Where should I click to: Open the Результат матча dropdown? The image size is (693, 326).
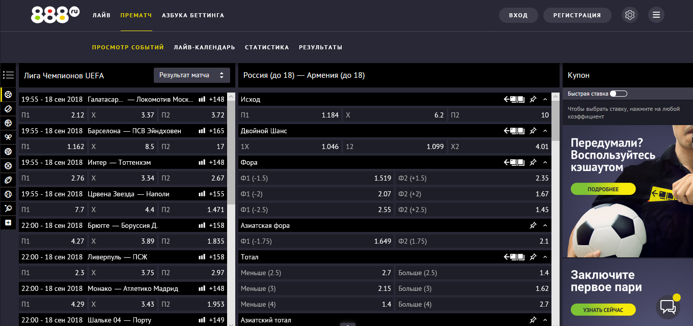point(192,75)
